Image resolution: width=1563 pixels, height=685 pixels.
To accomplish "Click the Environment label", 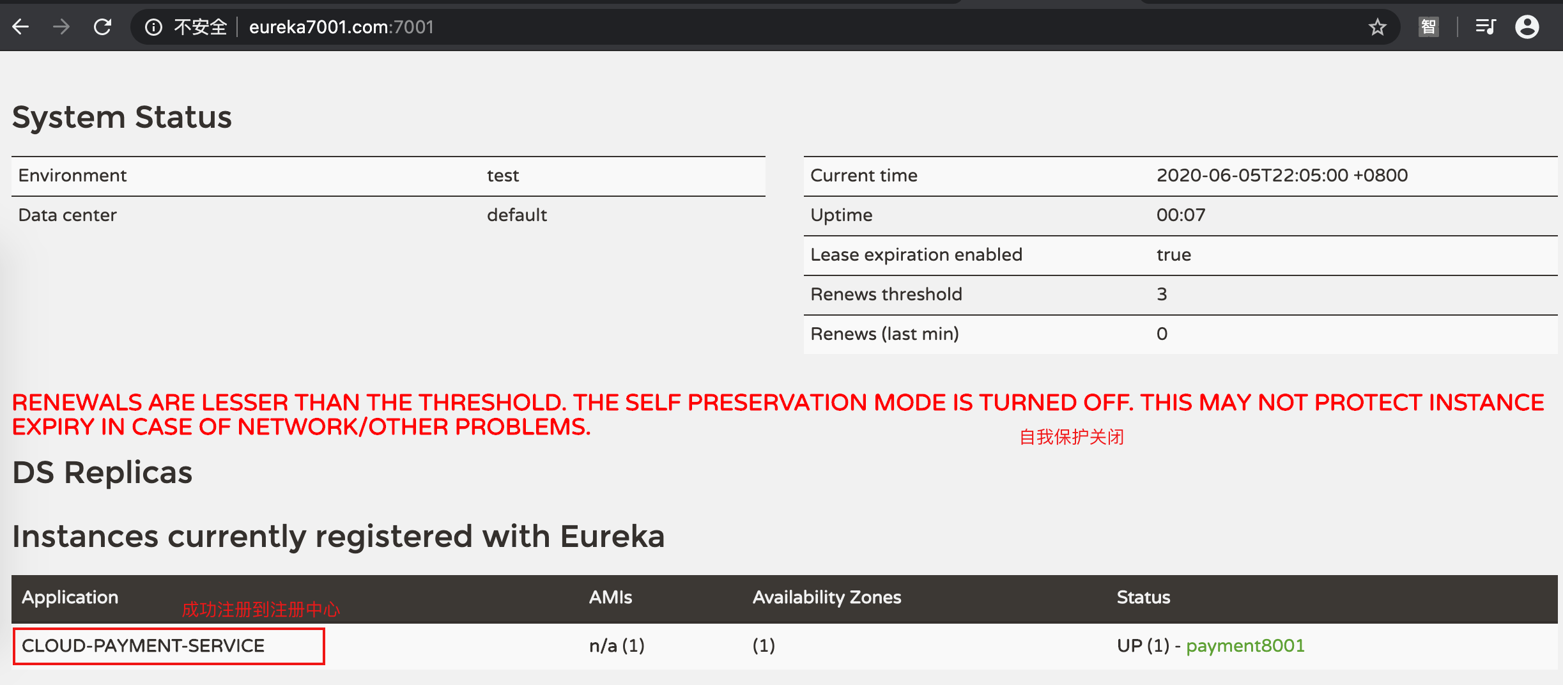I will (72, 176).
